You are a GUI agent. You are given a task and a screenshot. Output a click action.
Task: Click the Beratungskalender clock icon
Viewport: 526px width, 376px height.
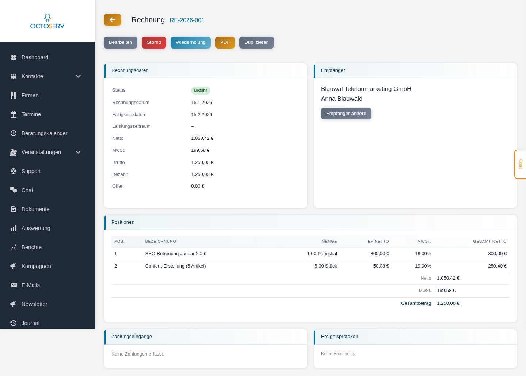click(x=14, y=133)
